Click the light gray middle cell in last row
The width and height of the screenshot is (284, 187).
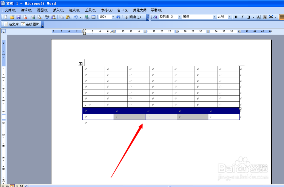coord(161,117)
